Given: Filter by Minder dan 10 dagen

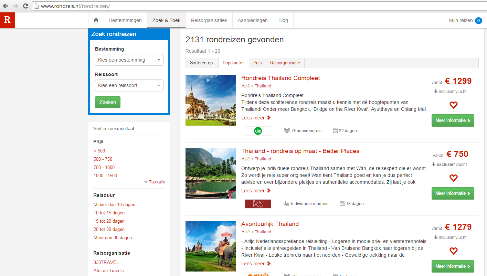Looking at the screenshot, I should [x=114, y=204].
